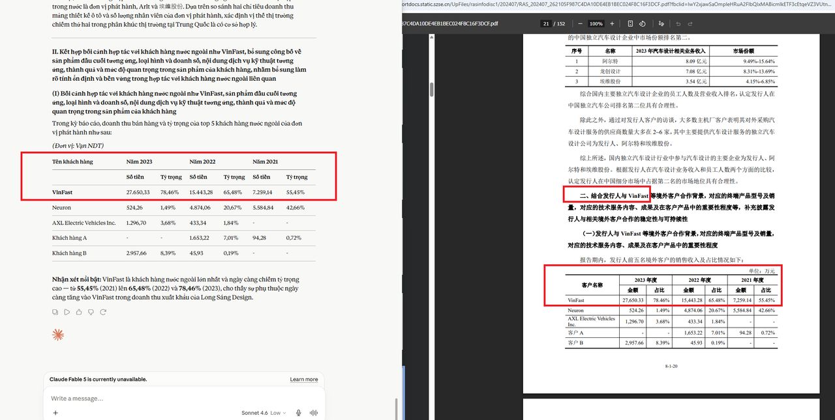Viewport: 835px width, 420px height.
Task: Give thumbs up to the response
Action: pyautogui.click(x=78, y=312)
